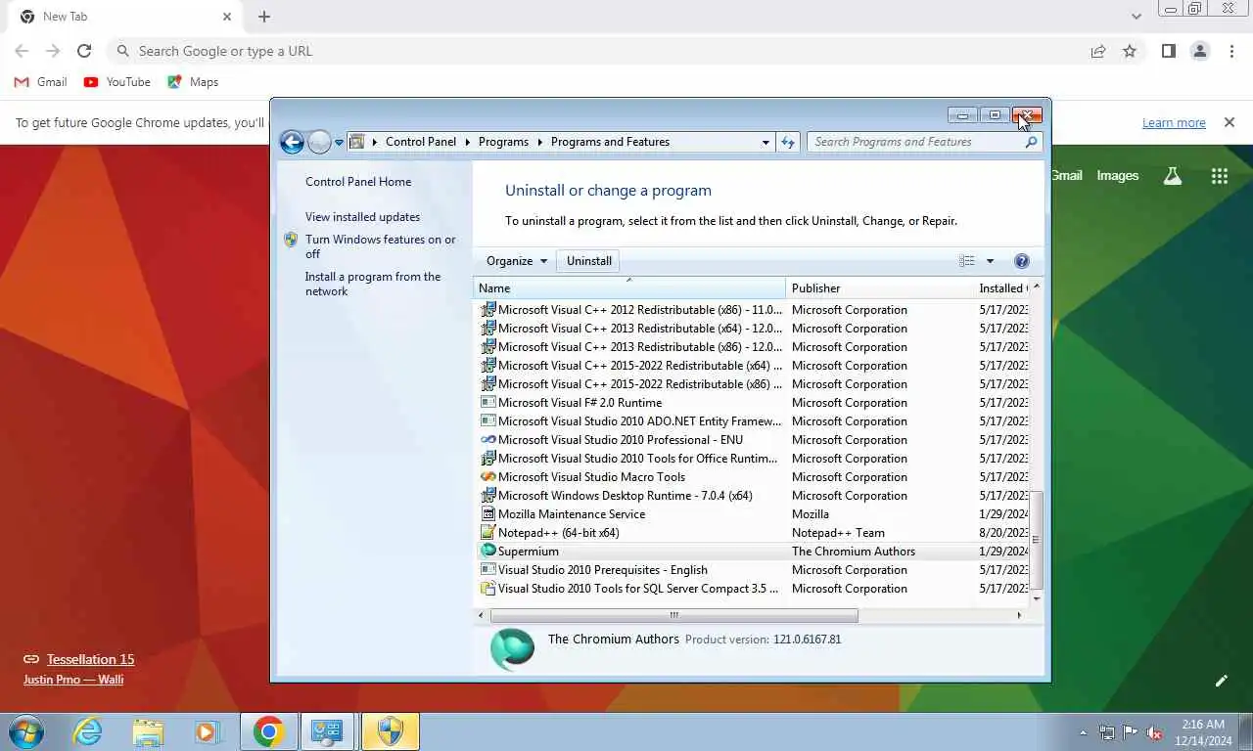Image resolution: width=1253 pixels, height=751 pixels.
Task: Click the Mozilla Maintenance Service icon
Action: [x=488, y=514]
